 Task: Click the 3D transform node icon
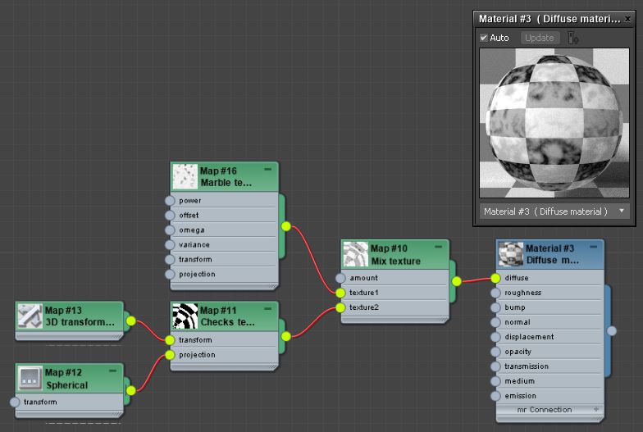[30, 316]
